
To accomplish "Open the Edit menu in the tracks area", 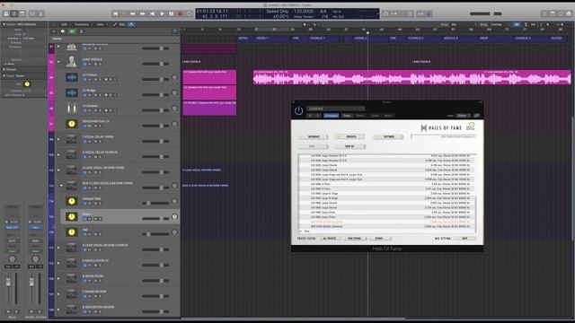I will 65,24.
